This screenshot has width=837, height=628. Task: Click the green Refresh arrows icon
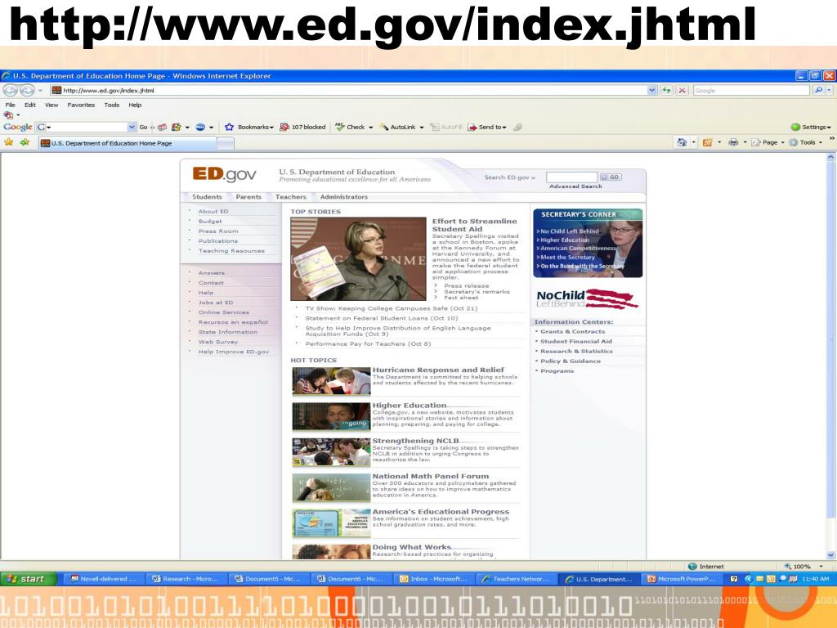667,90
